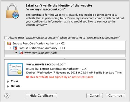Continue to the website anyway
This screenshot has height=102, width=130.
pyautogui.click(x=115, y=96)
